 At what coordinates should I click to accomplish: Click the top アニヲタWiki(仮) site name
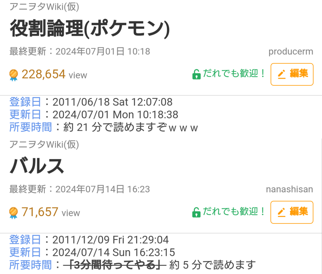pyautogui.click(x=44, y=7)
